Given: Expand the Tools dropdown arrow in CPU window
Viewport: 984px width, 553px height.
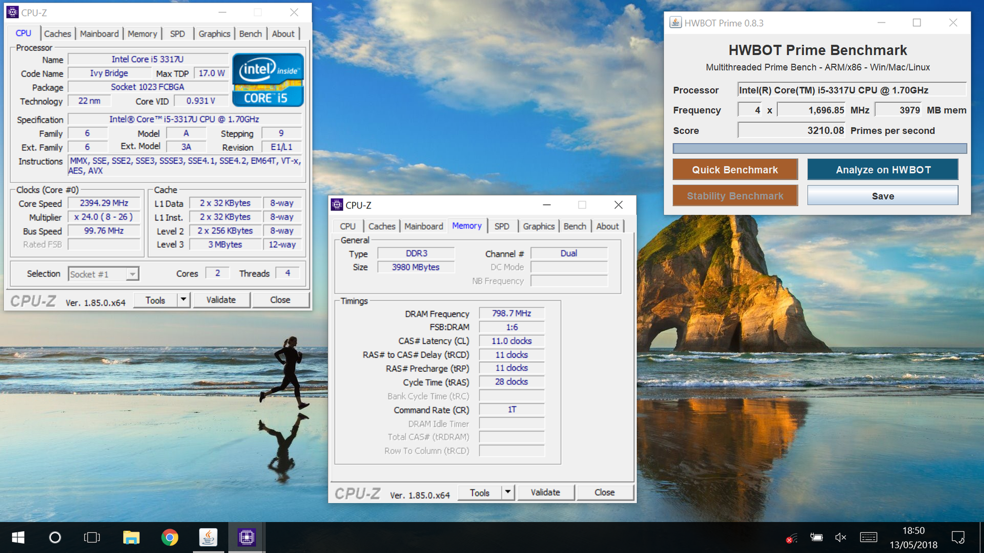Looking at the screenshot, I should [x=183, y=300].
